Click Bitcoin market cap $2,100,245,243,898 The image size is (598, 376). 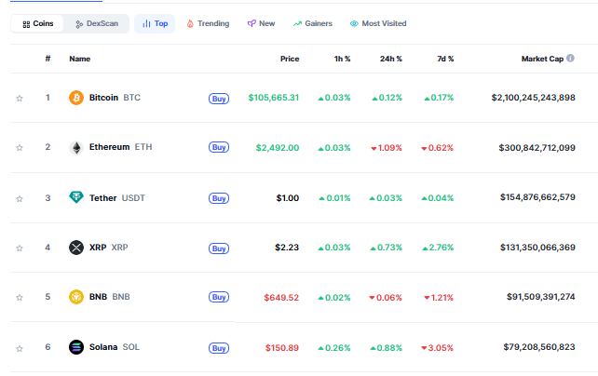[533, 98]
